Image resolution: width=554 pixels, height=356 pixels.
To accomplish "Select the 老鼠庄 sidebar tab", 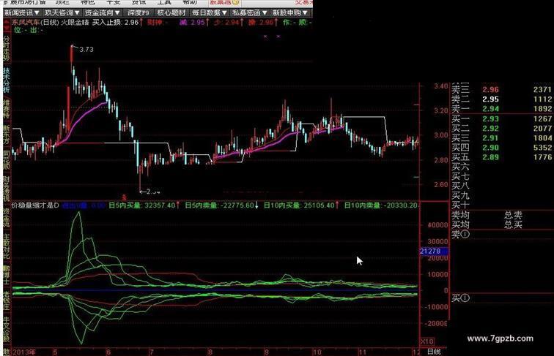I will (x=7, y=300).
